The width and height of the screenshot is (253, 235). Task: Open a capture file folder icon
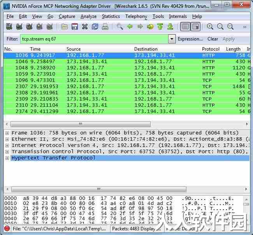65,27
